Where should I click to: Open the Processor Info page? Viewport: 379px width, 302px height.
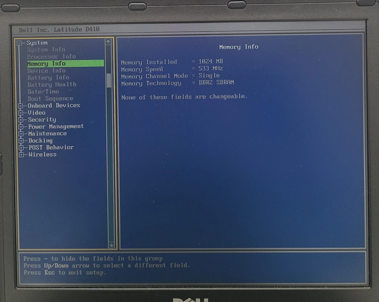pyautogui.click(x=51, y=56)
